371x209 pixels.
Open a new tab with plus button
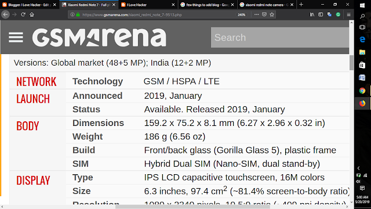pyautogui.click(x=301, y=5)
